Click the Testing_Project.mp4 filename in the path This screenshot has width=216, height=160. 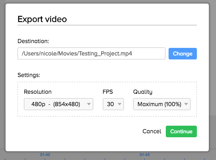(106, 53)
